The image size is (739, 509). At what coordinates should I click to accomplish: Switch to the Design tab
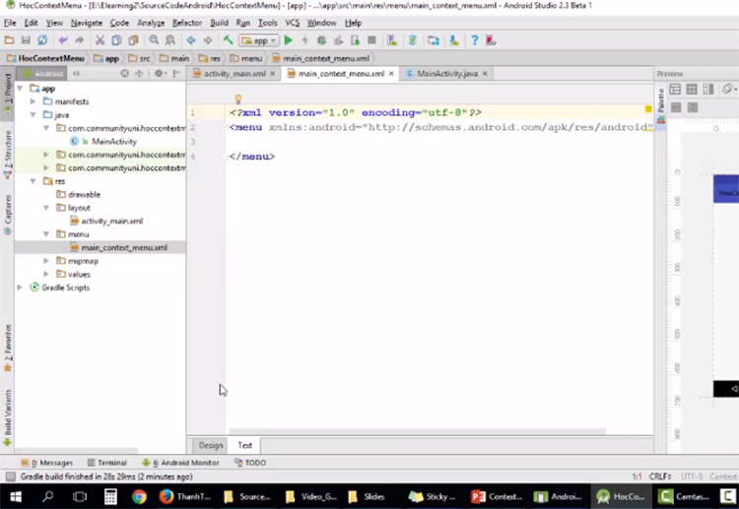pyautogui.click(x=210, y=445)
